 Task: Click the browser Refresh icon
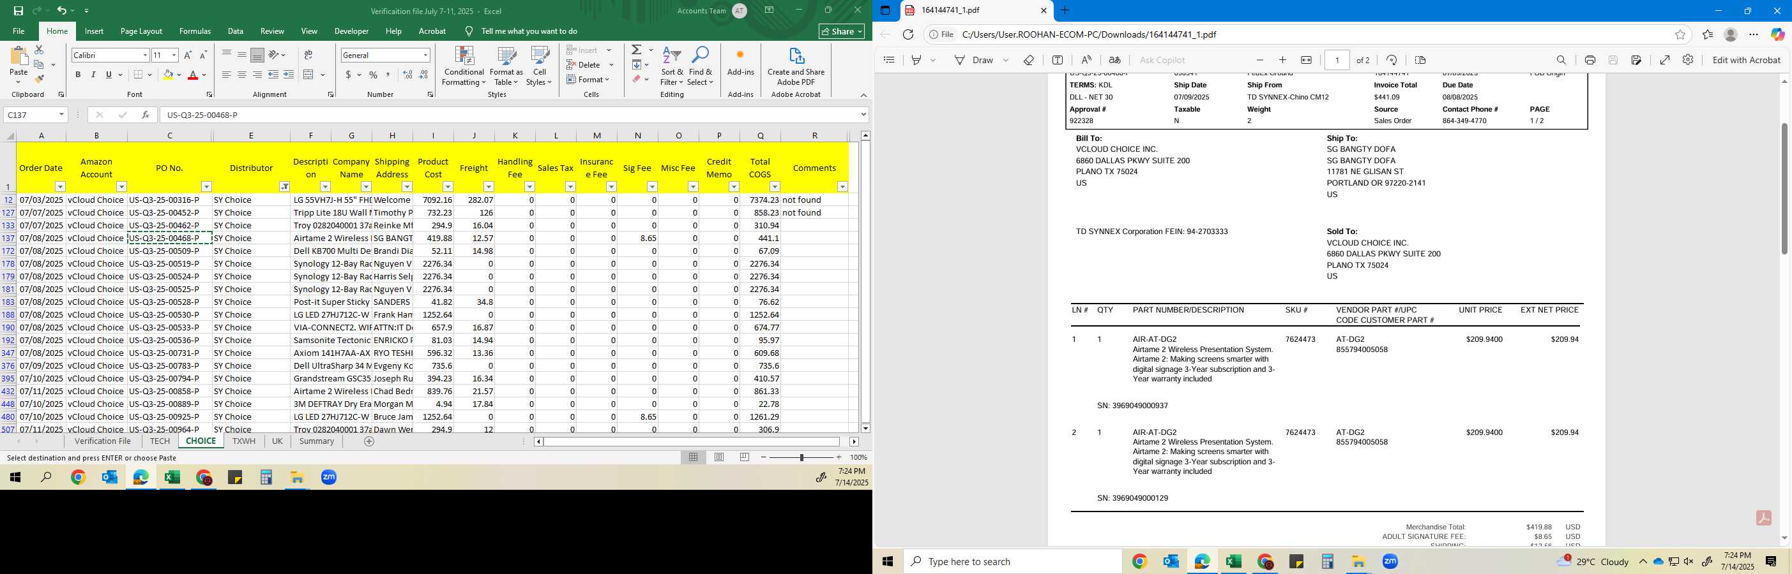(x=908, y=34)
